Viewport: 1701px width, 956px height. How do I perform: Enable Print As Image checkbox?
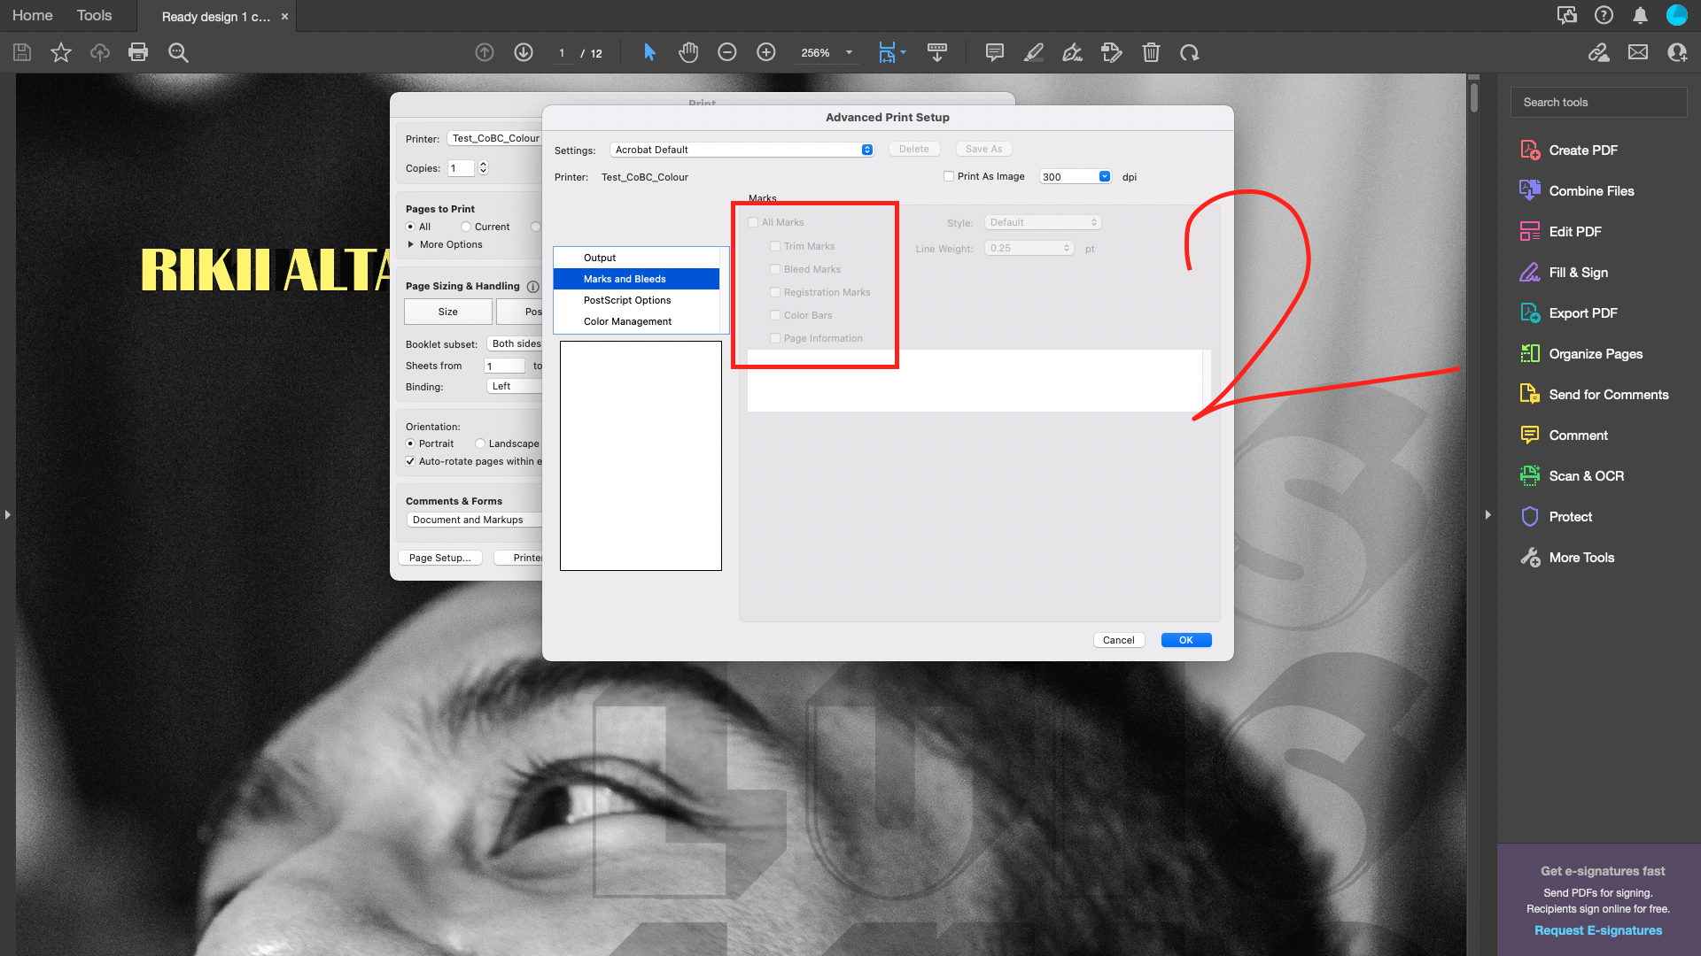pyautogui.click(x=949, y=176)
